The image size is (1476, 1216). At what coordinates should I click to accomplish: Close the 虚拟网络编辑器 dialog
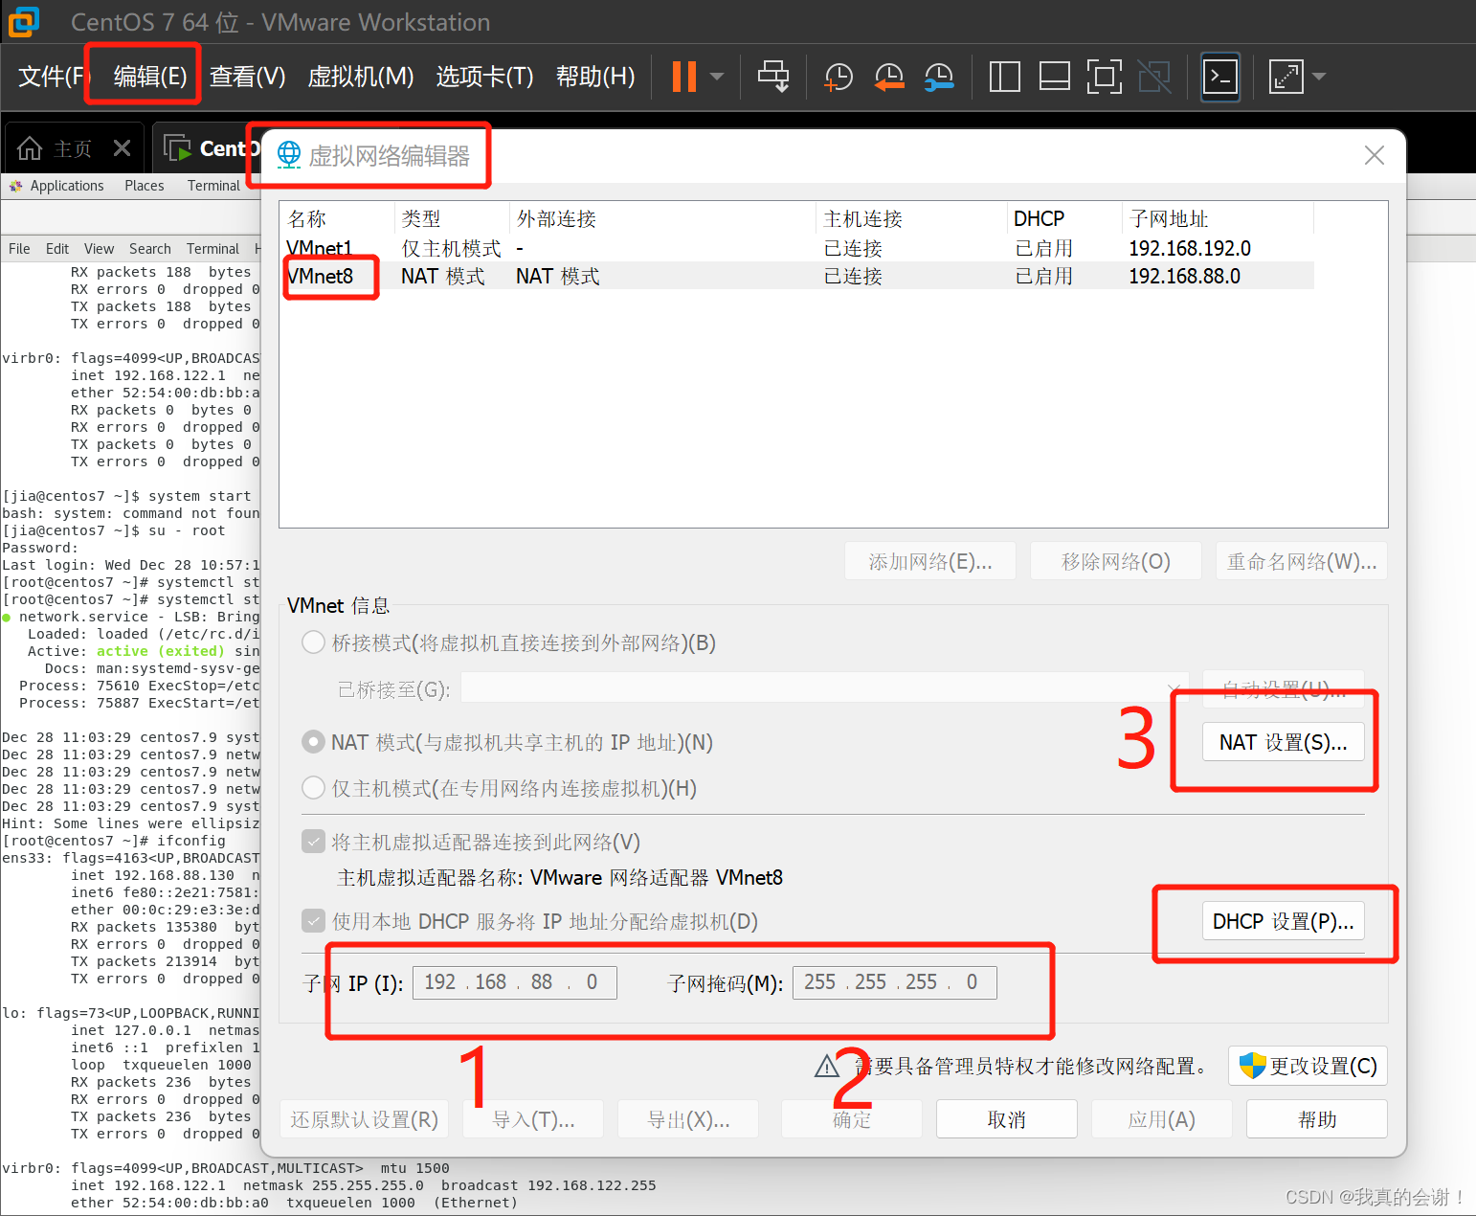pyautogui.click(x=1375, y=155)
